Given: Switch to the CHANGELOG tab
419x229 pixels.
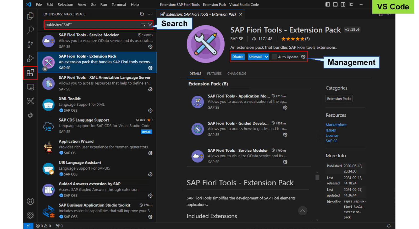Looking at the screenshot, I should 237,74.
